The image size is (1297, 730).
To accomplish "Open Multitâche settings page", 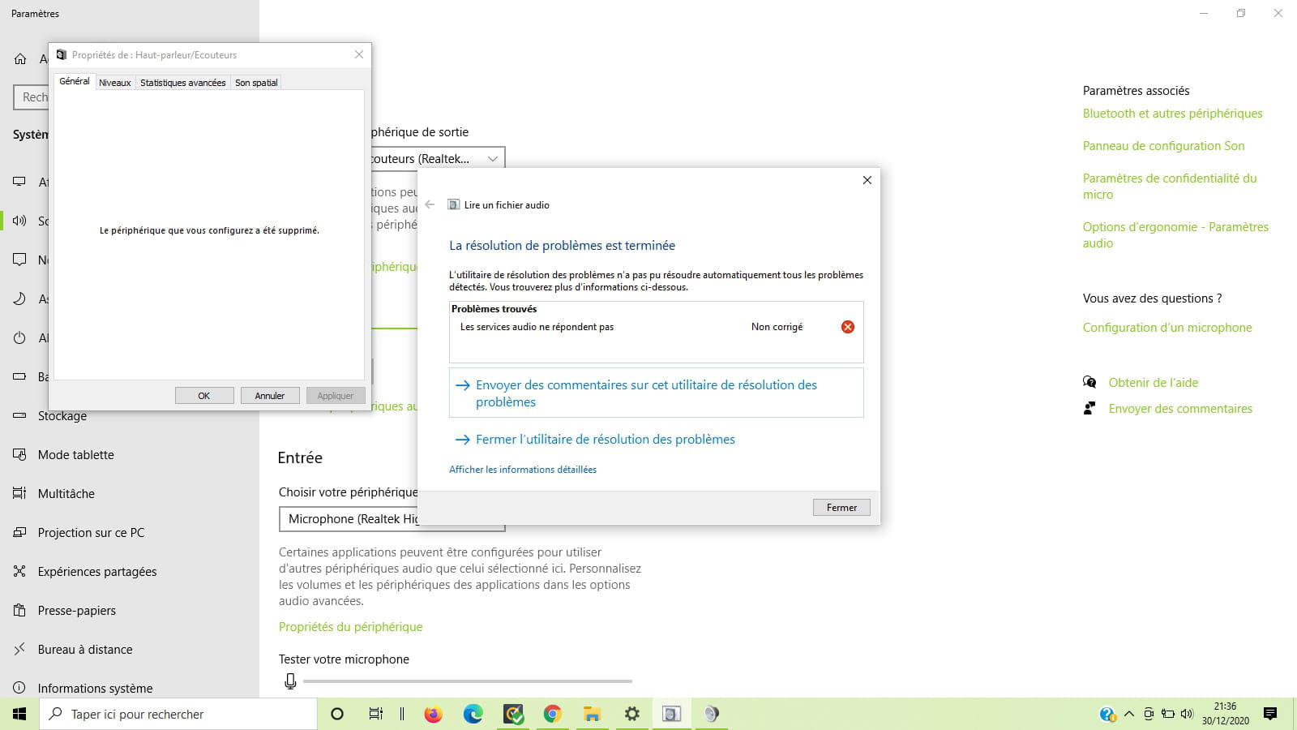I will (130, 494).
